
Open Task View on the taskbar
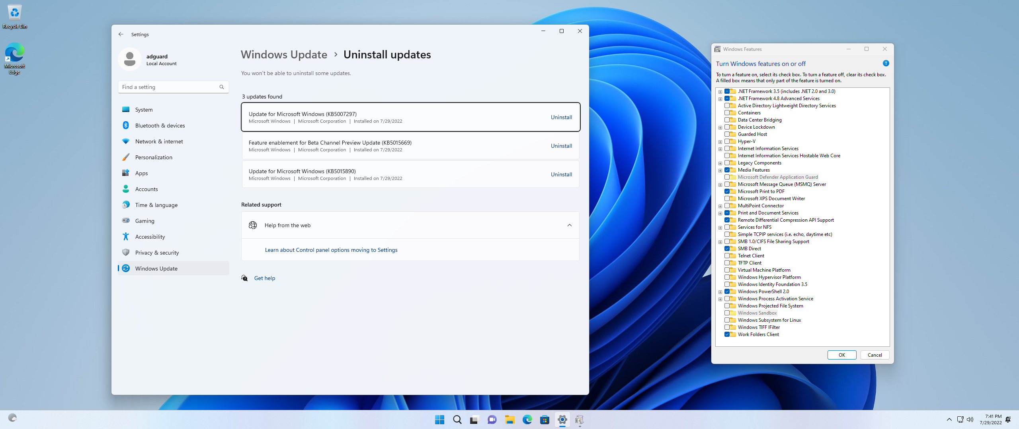(x=474, y=419)
